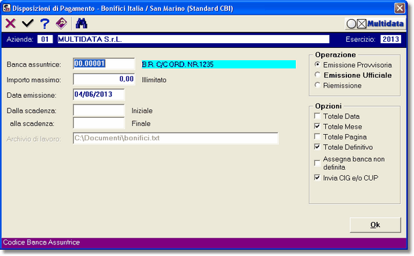This screenshot has height=256, width=414.
Task: Click the purple X cancel toolbar icon
Action: pos(10,23)
